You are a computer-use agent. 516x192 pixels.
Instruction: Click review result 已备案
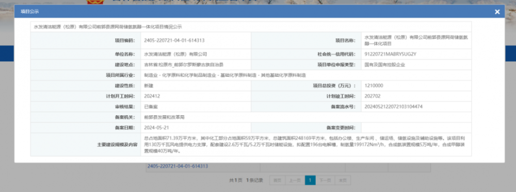(151, 107)
